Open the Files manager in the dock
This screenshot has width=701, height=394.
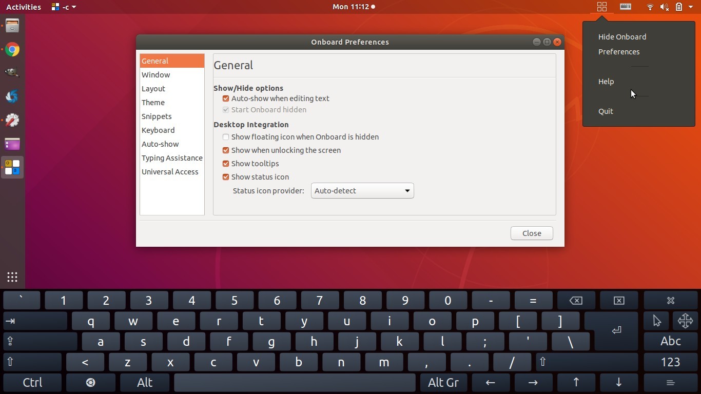(12, 26)
